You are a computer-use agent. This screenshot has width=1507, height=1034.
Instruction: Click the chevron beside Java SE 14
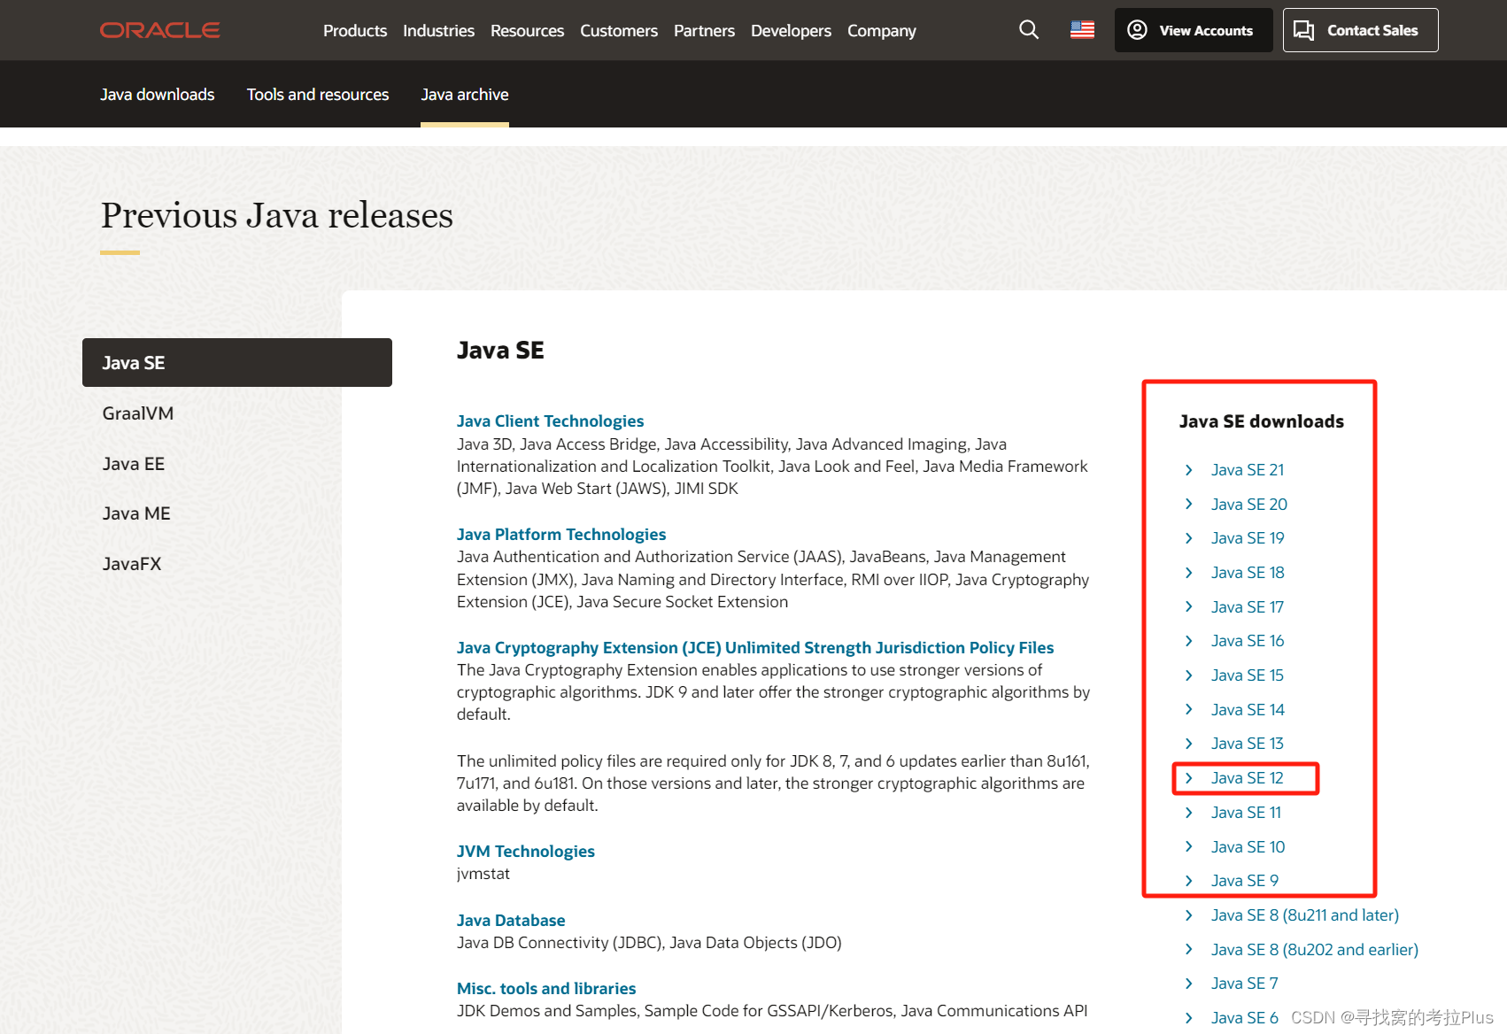[x=1189, y=709]
